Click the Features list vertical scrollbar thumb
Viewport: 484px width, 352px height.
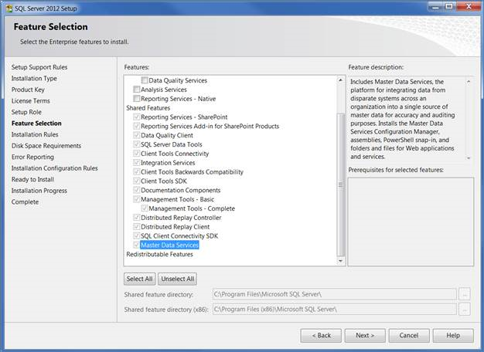(x=342, y=185)
